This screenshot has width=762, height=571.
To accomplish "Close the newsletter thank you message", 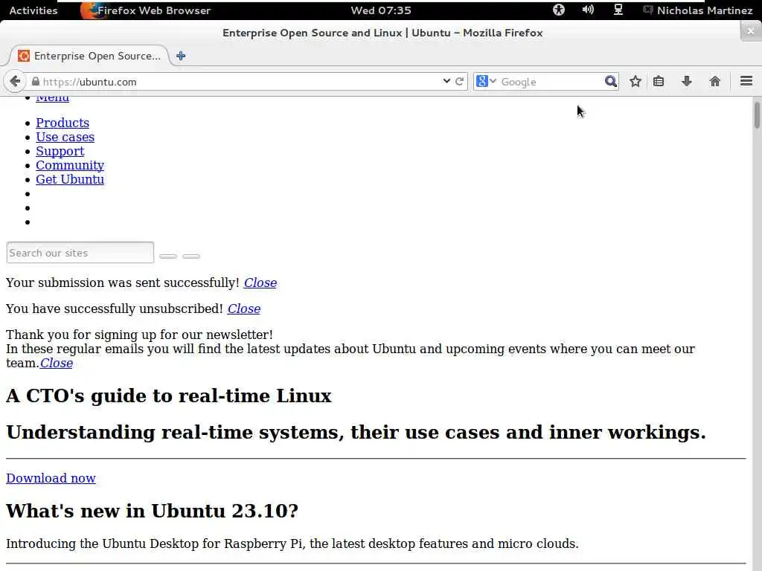I will 57,363.
